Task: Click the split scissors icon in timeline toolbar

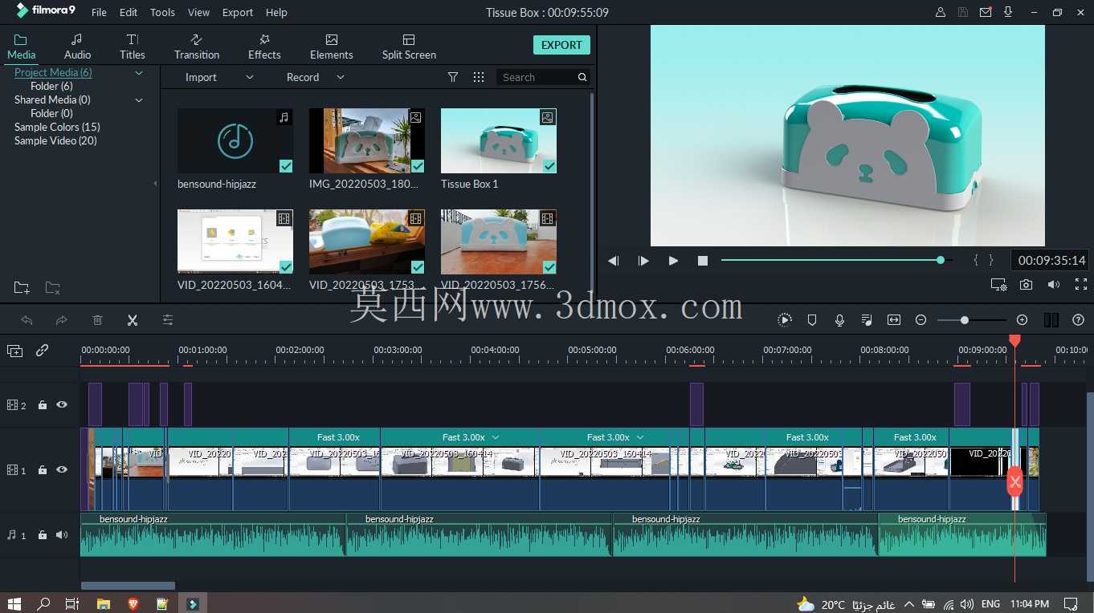Action: point(133,320)
